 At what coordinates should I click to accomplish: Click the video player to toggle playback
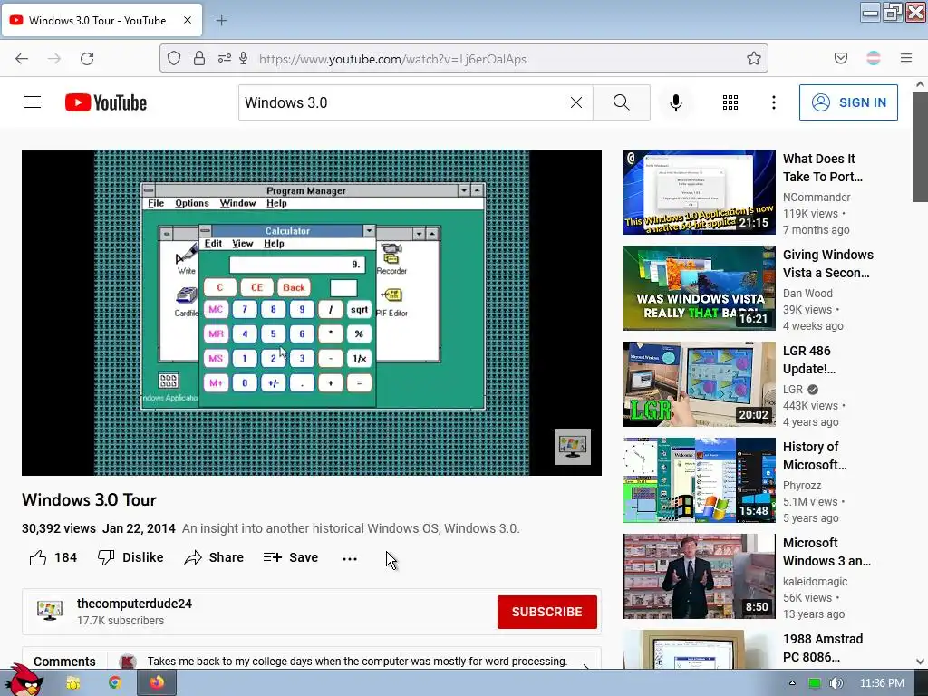click(312, 313)
